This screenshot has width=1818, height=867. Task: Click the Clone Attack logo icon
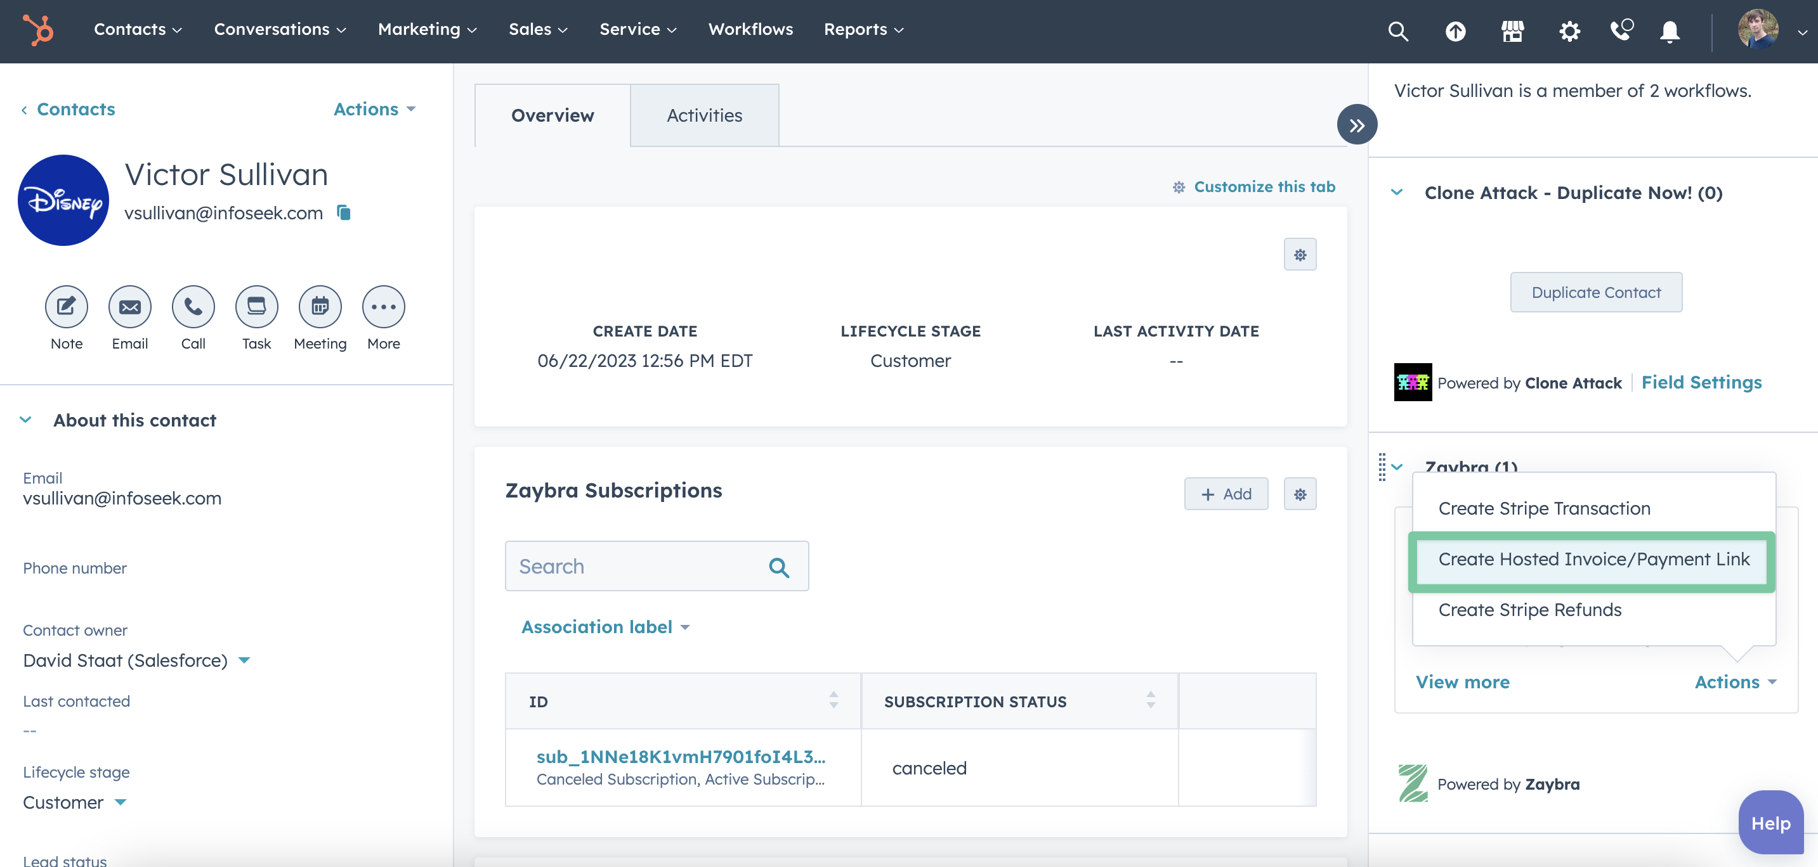tap(1413, 382)
